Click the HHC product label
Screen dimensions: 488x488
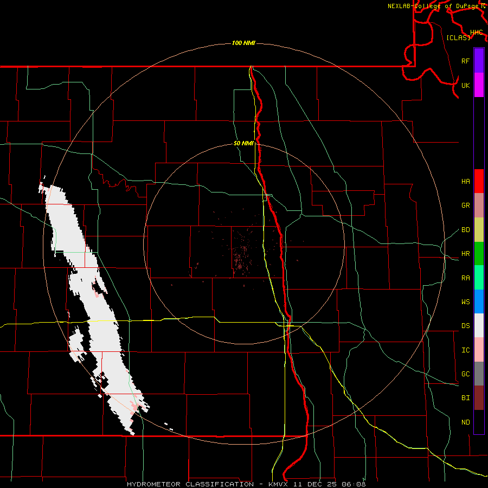pos(476,33)
